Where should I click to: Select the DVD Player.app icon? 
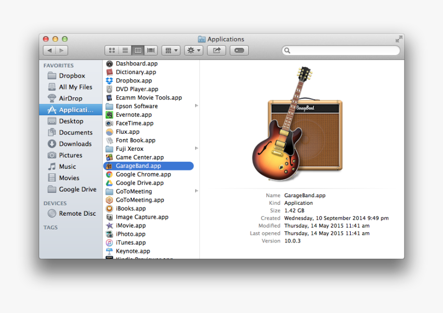109,89
